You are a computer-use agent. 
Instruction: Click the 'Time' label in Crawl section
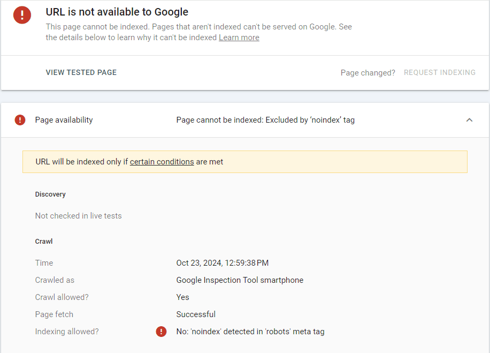[44, 263]
